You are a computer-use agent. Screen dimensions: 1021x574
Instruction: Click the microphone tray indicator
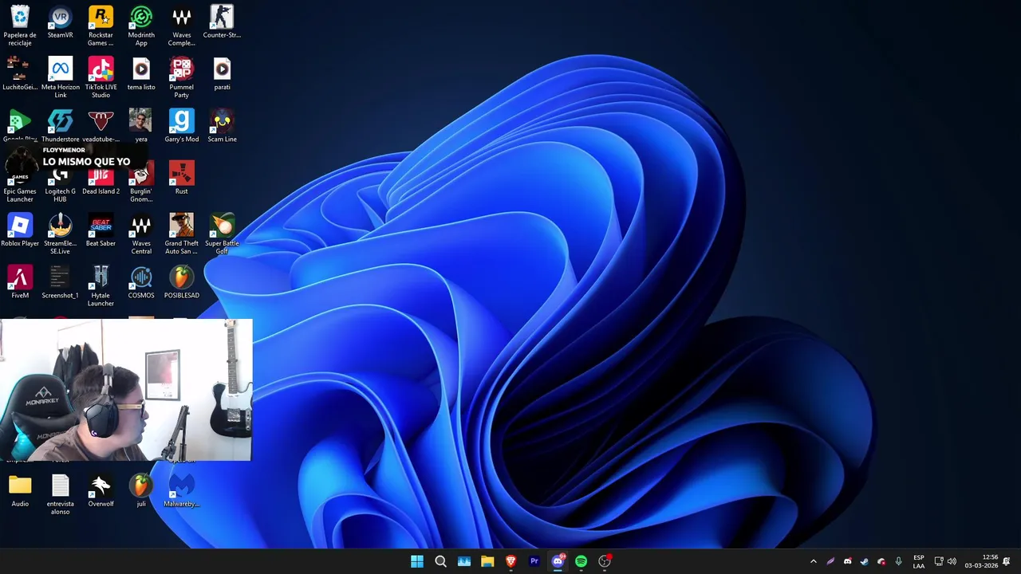(x=899, y=561)
